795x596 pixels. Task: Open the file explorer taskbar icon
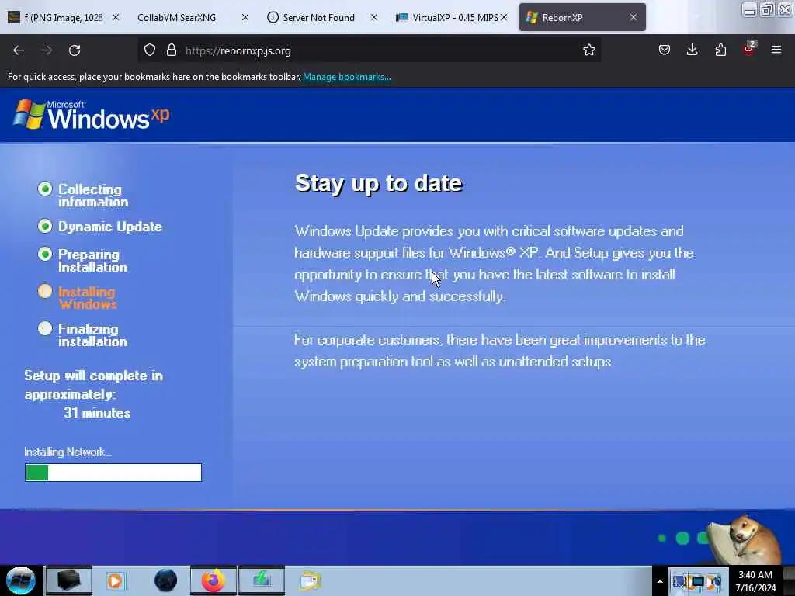click(310, 580)
